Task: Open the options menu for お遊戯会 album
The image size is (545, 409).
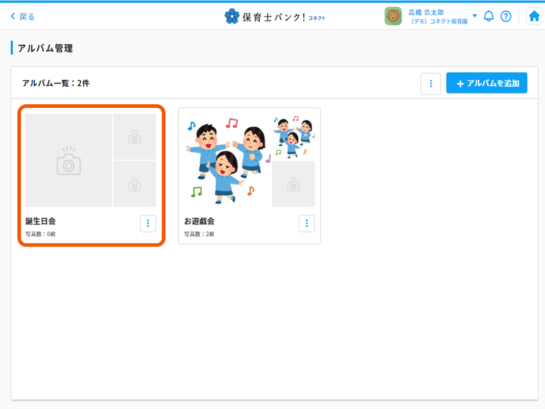Action: coord(306,223)
